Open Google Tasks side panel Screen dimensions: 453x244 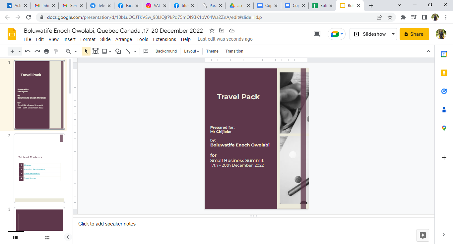pyautogui.click(x=444, y=91)
